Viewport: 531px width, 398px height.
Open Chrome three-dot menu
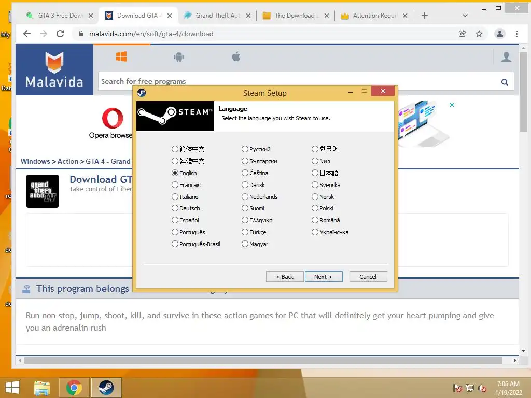(517, 34)
